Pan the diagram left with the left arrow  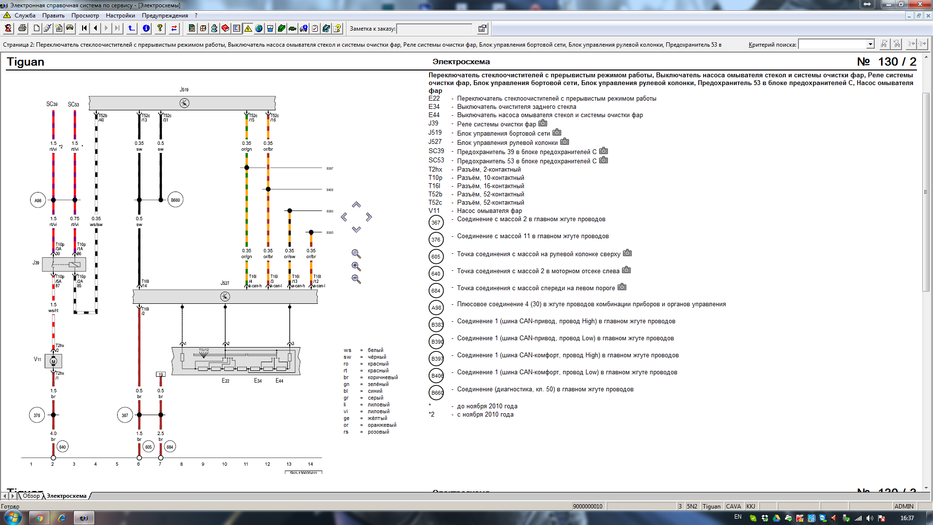coord(344,217)
